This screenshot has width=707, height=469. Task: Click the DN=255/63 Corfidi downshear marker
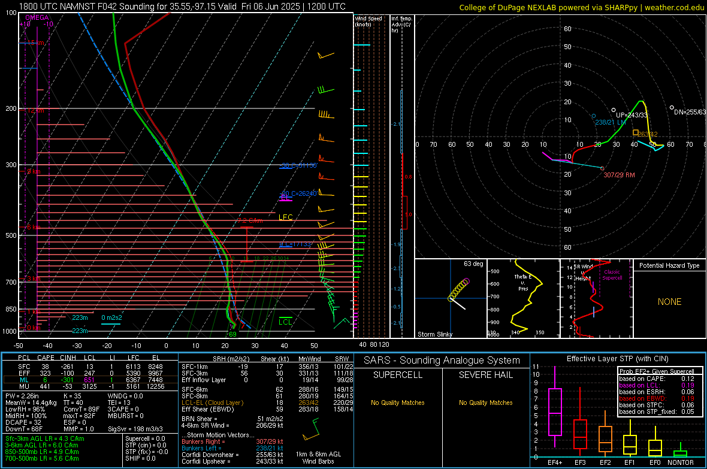[672, 107]
